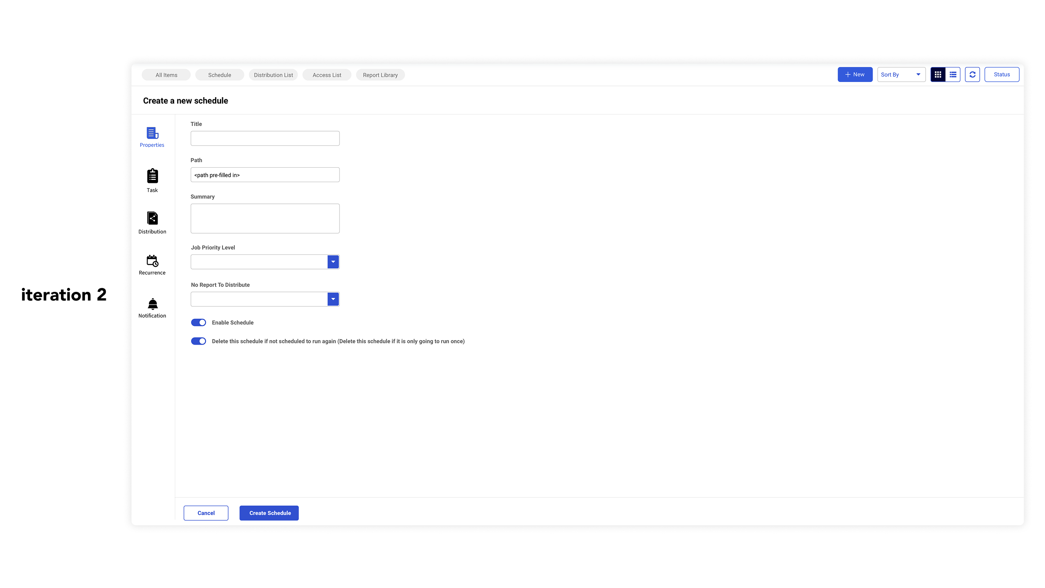
Task: Click into the Title input field
Action: 265,139
